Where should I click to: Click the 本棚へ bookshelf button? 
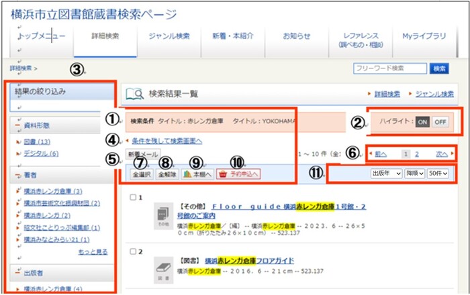point(197,174)
